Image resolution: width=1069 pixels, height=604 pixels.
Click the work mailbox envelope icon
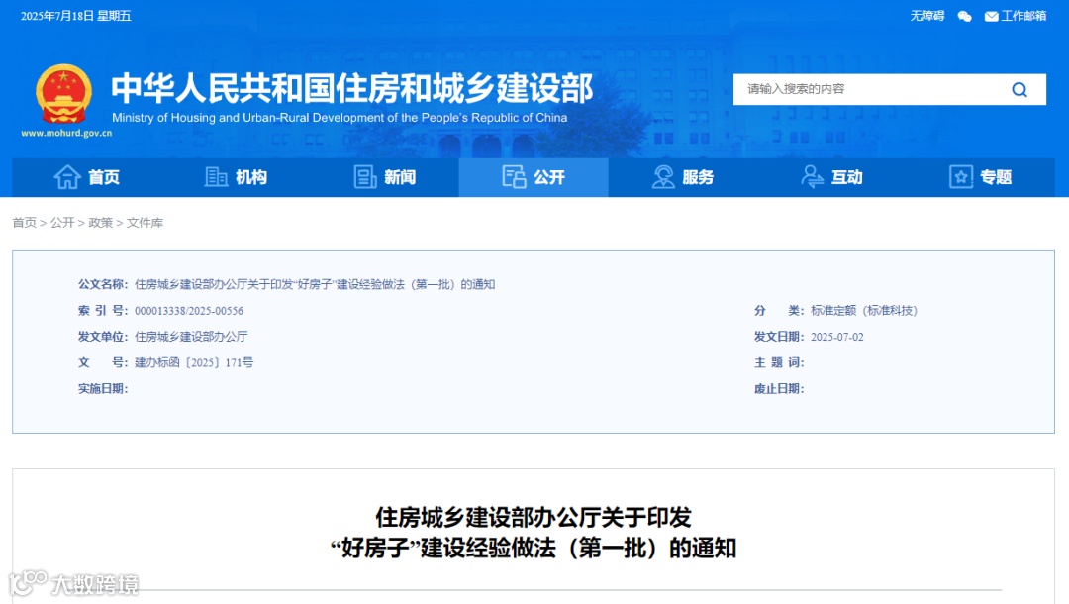click(x=991, y=17)
